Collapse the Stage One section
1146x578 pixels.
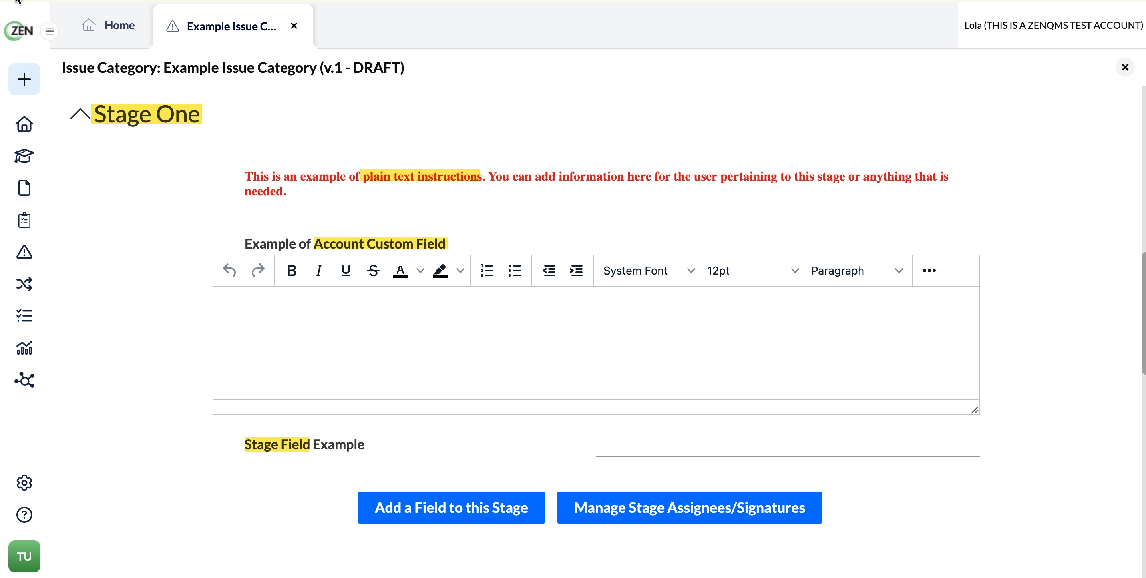[x=80, y=114]
